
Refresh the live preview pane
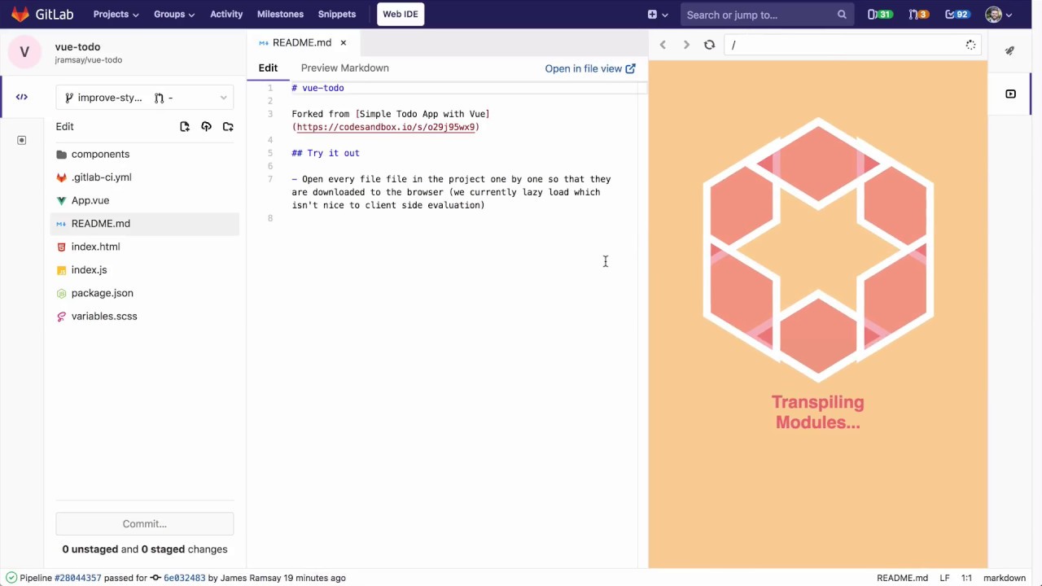click(x=709, y=45)
